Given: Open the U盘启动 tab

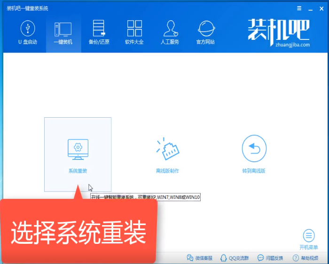Looking at the screenshot, I should (x=28, y=32).
